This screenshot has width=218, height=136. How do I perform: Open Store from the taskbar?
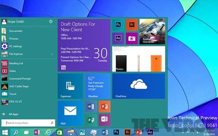pyautogui.click(x=59, y=132)
